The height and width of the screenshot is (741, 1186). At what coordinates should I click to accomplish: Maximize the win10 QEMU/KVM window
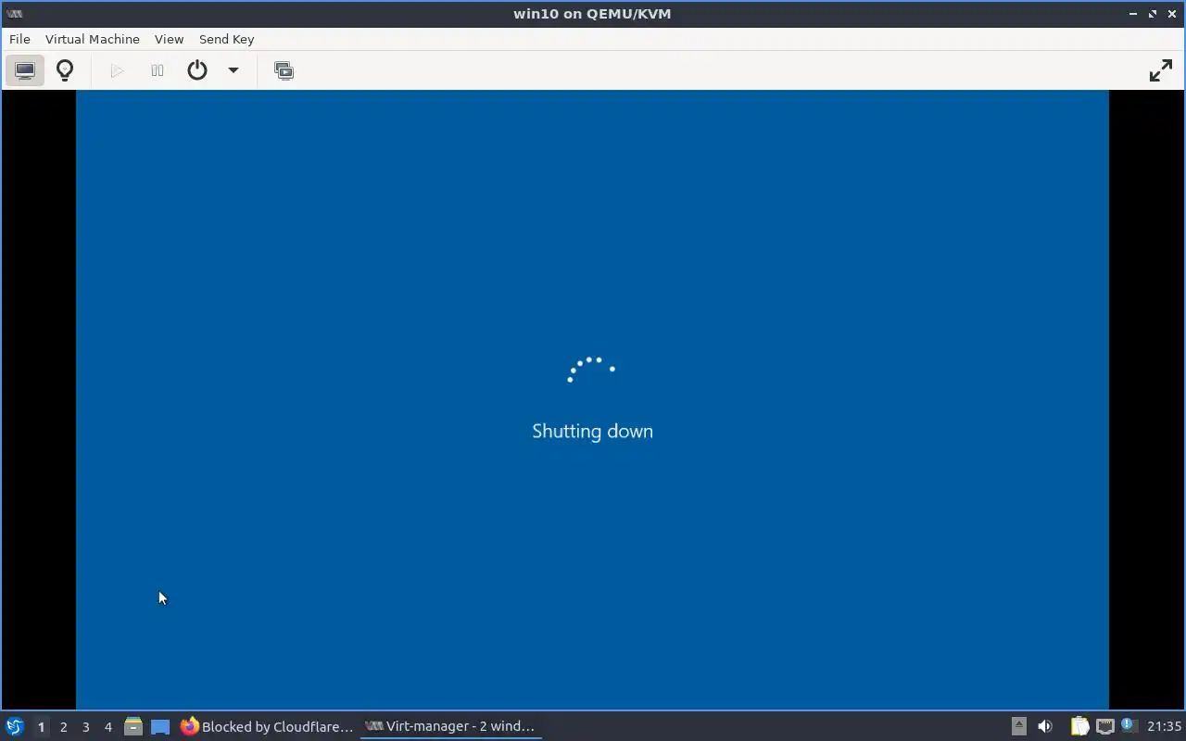pyautogui.click(x=1153, y=13)
